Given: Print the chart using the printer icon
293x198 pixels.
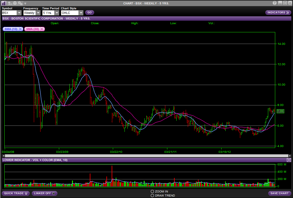Looking at the screenshot, I should [x=15, y=3].
